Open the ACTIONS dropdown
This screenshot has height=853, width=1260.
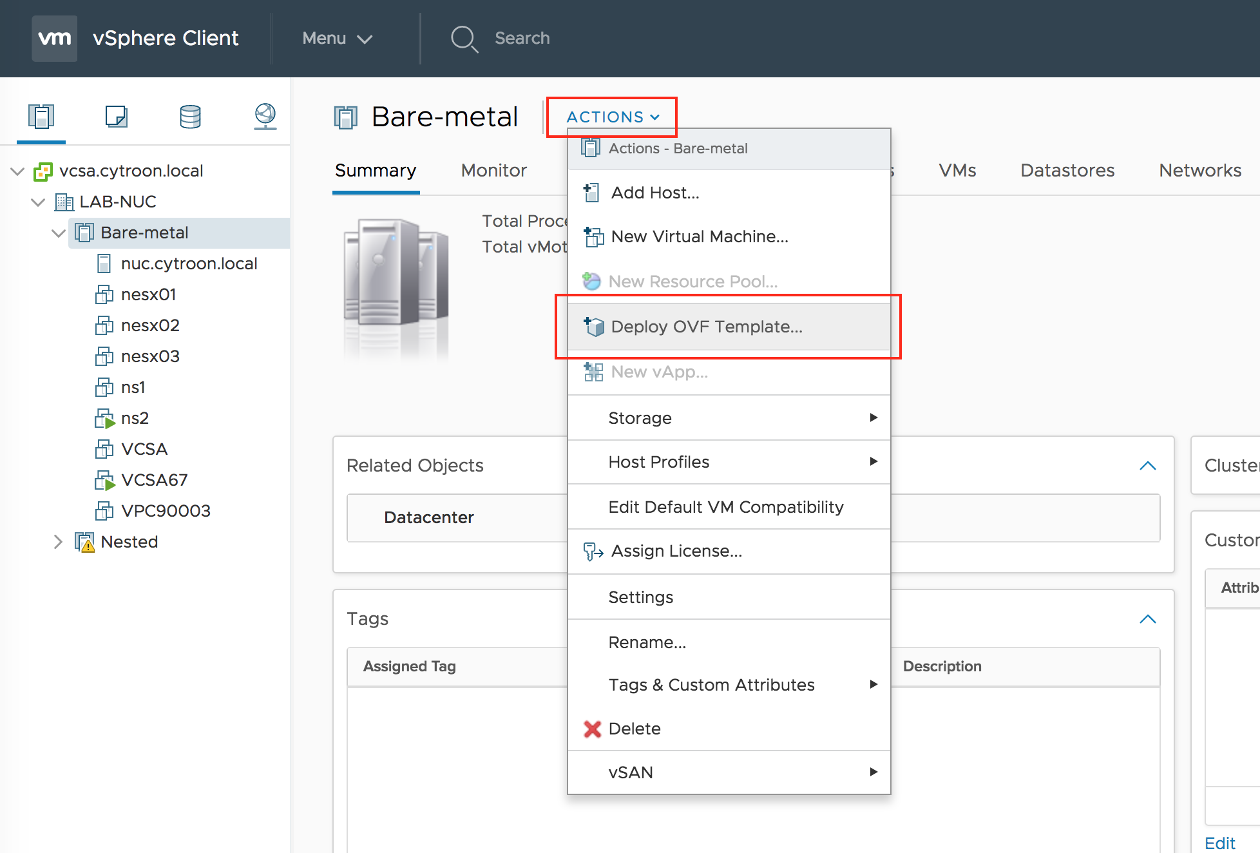(613, 117)
